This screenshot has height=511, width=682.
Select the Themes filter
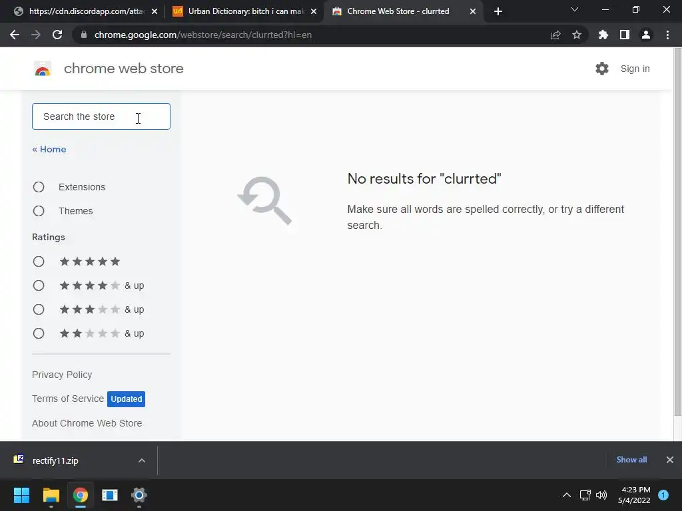39,211
